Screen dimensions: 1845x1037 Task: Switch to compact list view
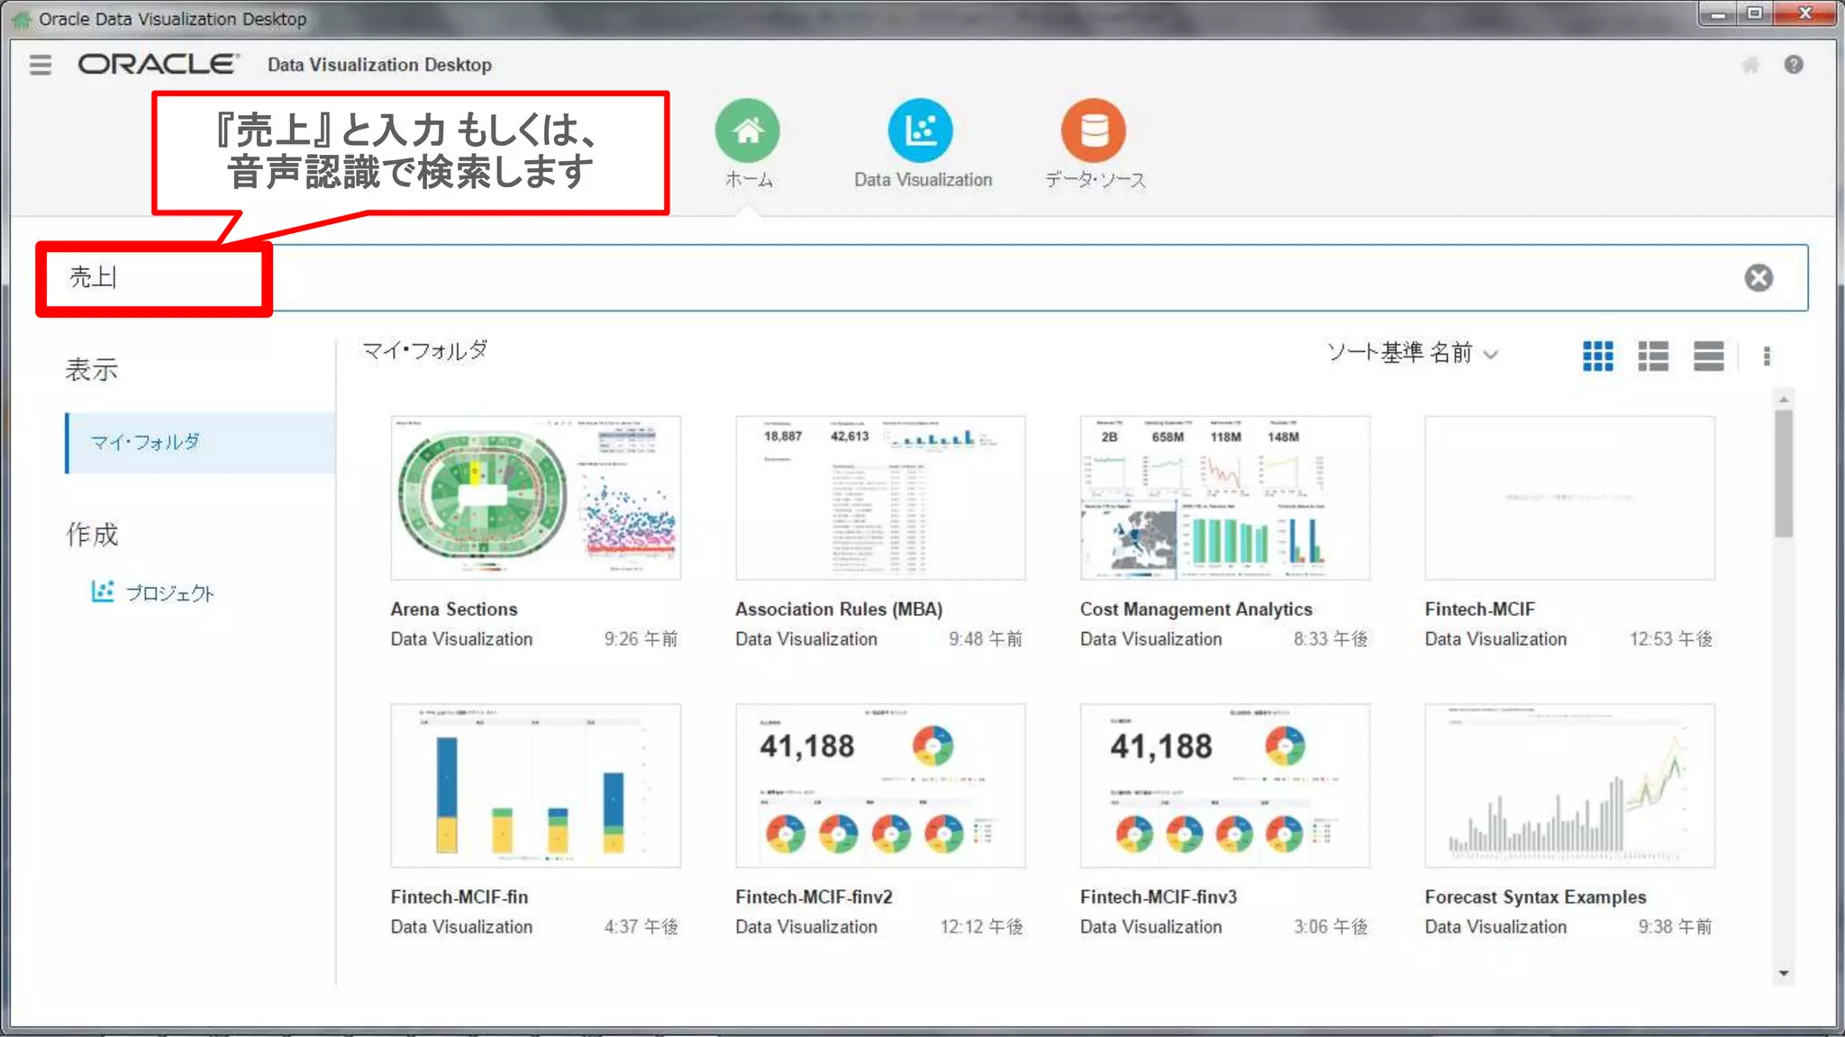(x=1708, y=356)
